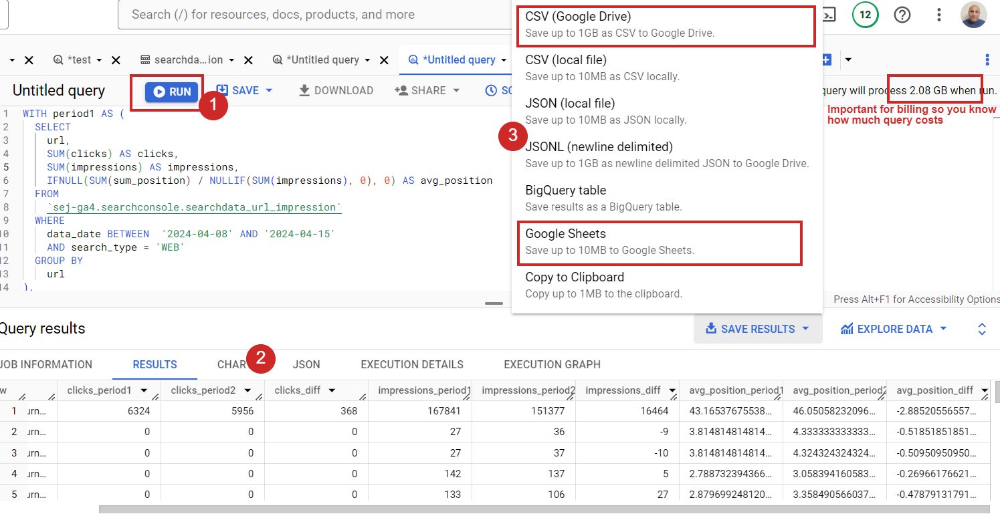Open Cloud Shell terminal icon

[828, 14]
